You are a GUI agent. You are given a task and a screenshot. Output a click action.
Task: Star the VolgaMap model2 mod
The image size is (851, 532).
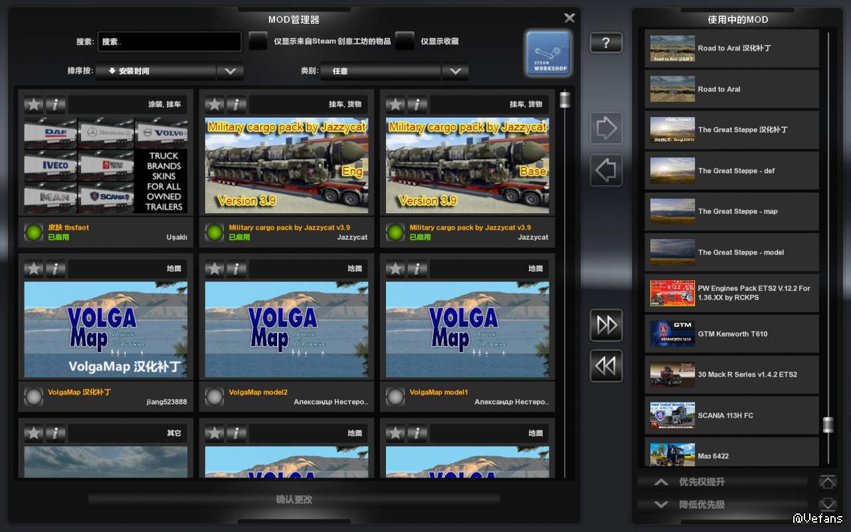[x=215, y=268]
